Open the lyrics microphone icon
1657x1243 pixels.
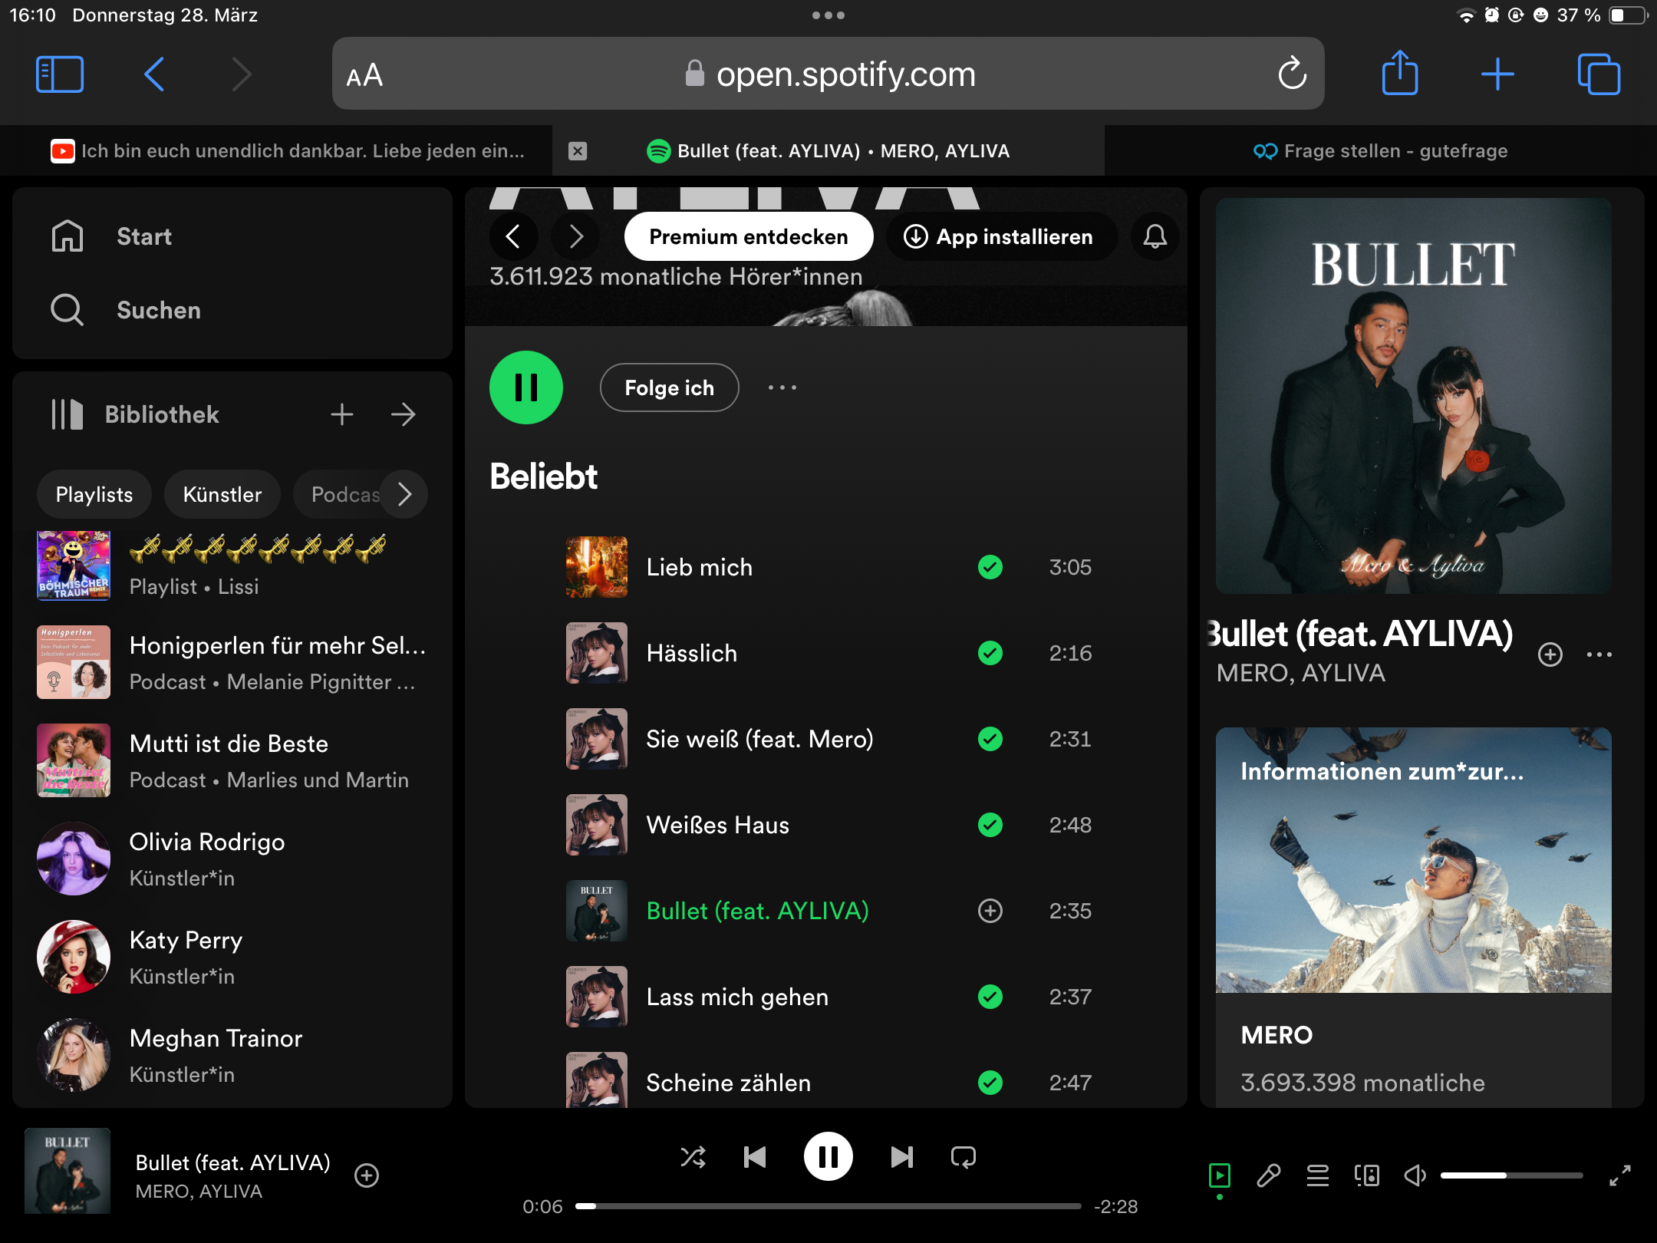pos(1268,1175)
